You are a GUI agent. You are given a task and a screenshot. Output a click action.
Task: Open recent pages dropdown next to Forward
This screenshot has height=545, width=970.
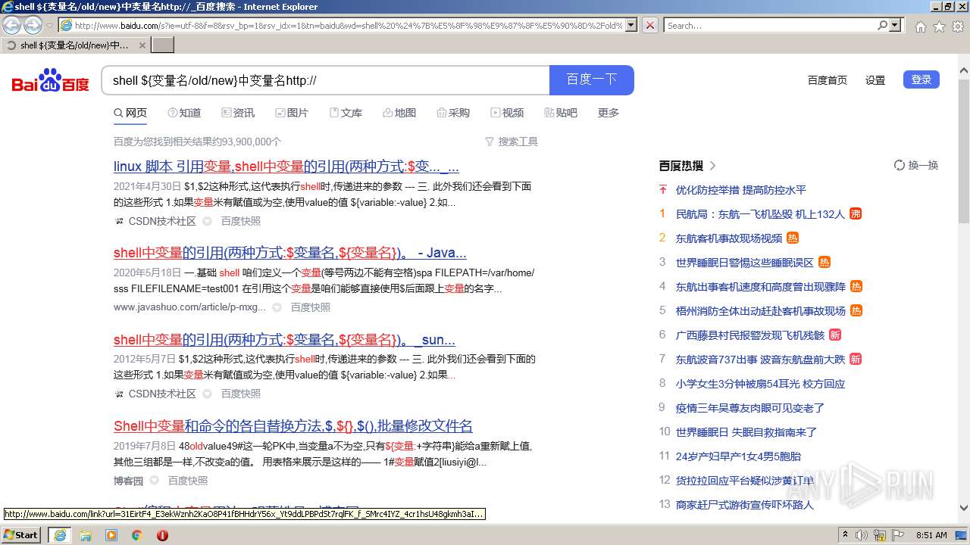49,26
